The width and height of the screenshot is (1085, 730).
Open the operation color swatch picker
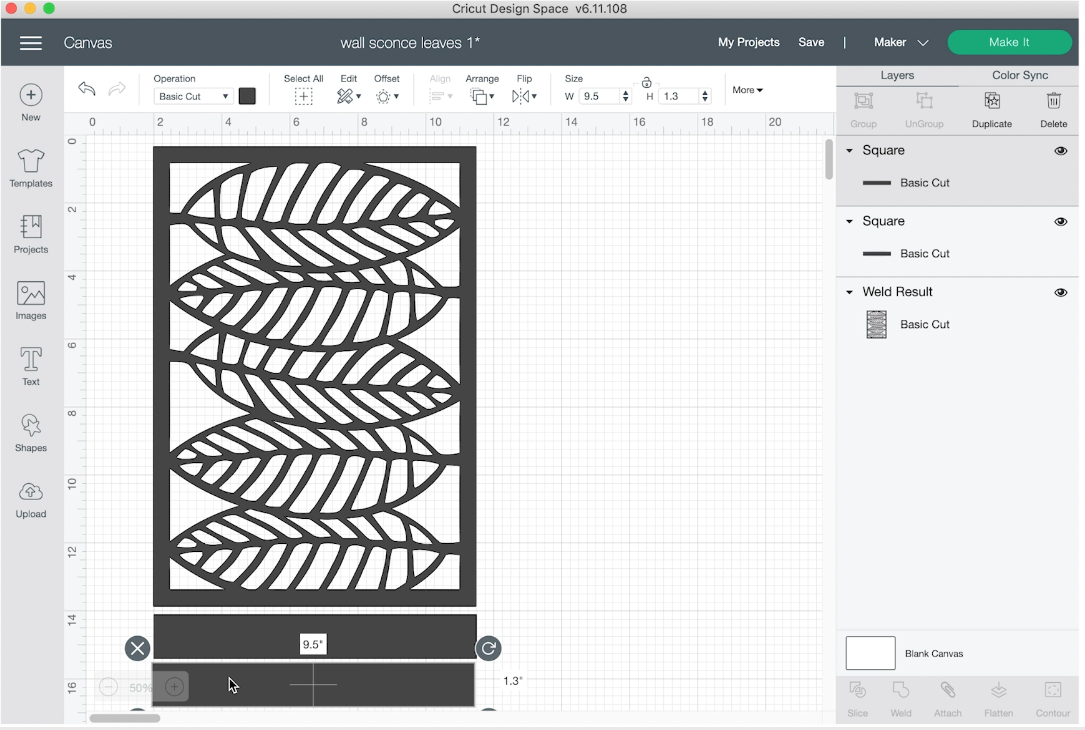pos(247,96)
